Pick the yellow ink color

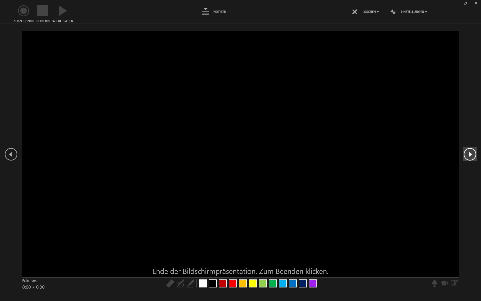253,283
